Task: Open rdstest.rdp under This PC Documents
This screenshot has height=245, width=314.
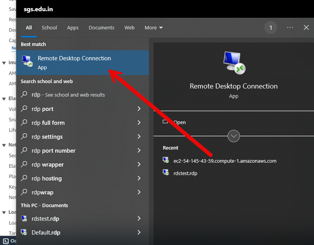Action: coord(83,218)
